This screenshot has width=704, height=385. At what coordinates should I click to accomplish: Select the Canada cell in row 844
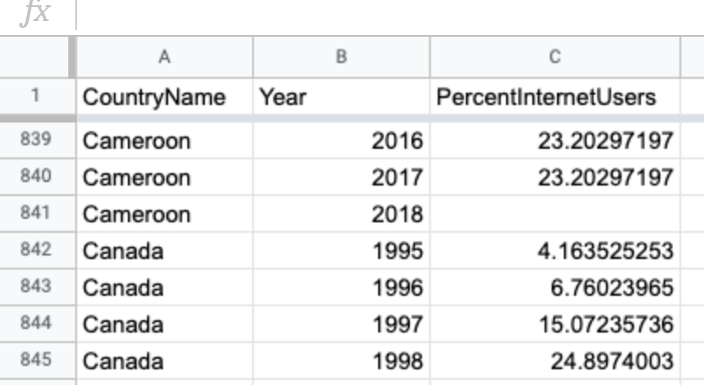(165, 324)
